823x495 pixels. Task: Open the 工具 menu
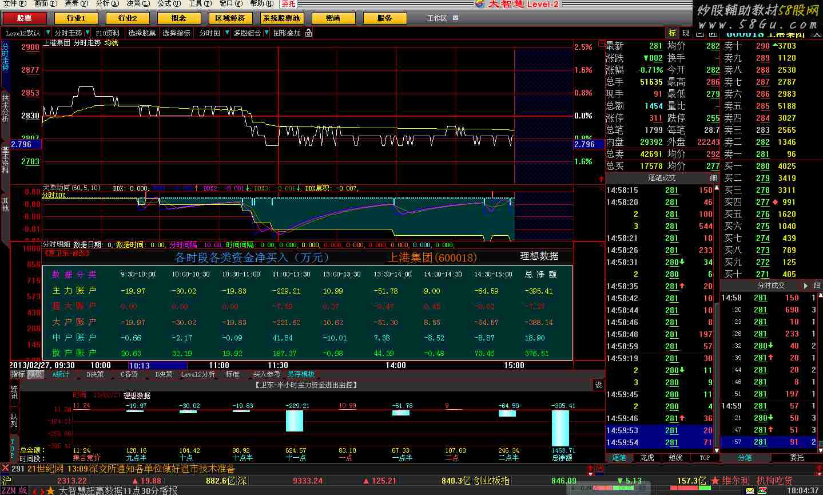(200, 3)
